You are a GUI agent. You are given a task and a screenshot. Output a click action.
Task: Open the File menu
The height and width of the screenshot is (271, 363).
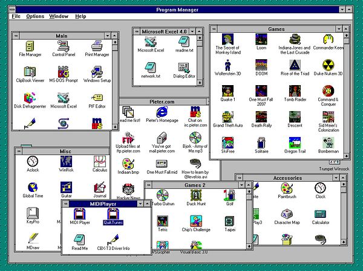coord(16,16)
